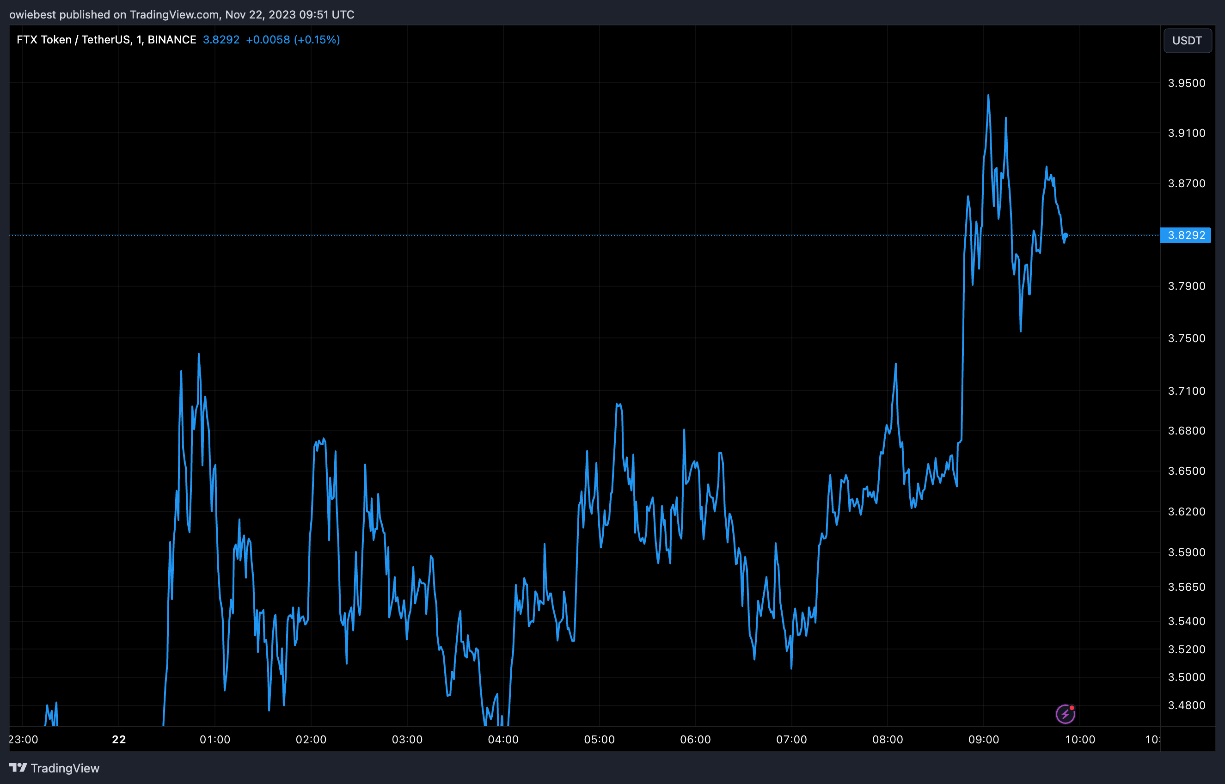The image size is (1225, 784).
Task: Click the 23:00 label on time axis
Action: [x=24, y=739]
